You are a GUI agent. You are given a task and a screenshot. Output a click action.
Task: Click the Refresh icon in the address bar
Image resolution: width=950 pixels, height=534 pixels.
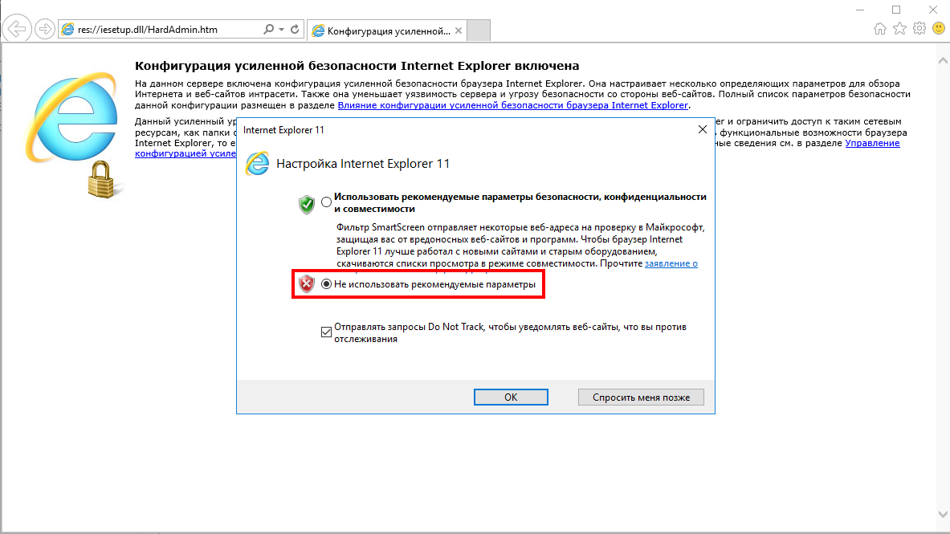pos(295,26)
